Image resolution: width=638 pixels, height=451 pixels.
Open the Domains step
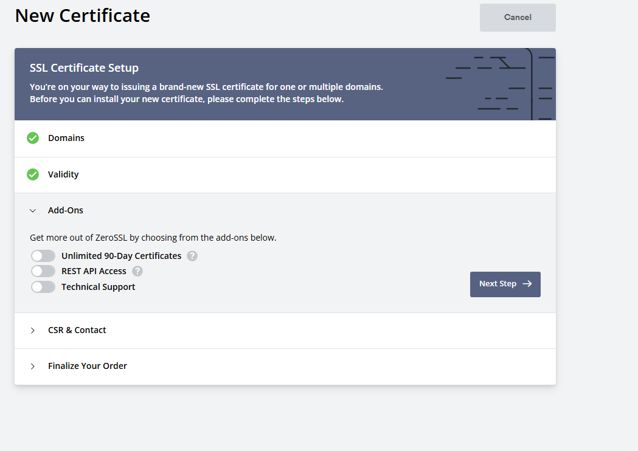pos(66,138)
